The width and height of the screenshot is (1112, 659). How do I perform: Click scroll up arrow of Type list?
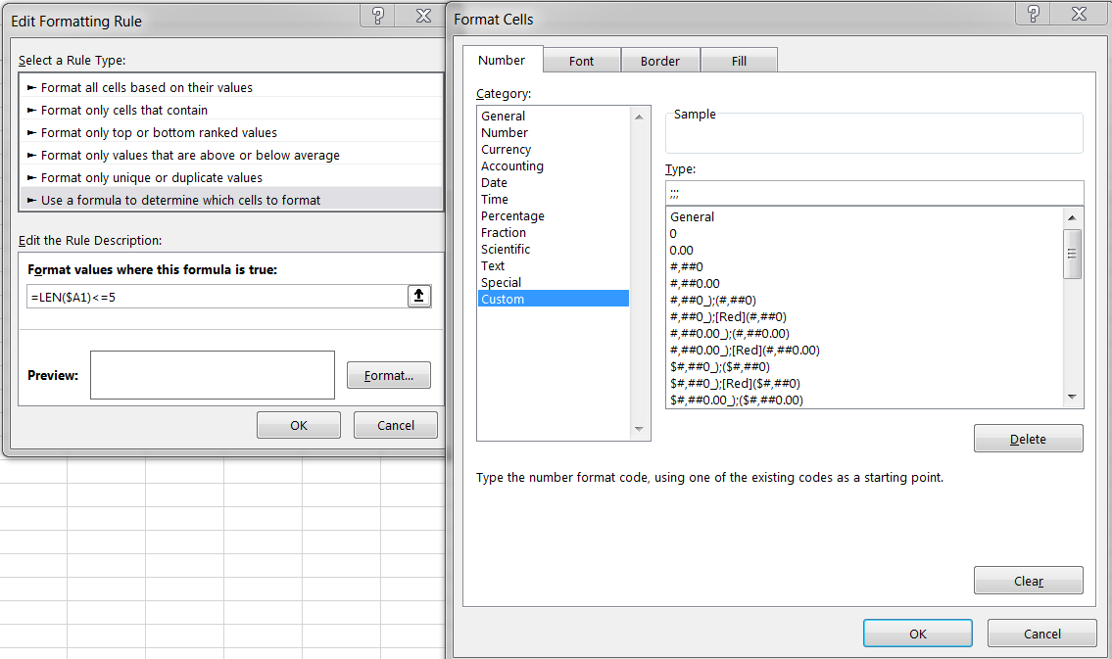click(1072, 217)
